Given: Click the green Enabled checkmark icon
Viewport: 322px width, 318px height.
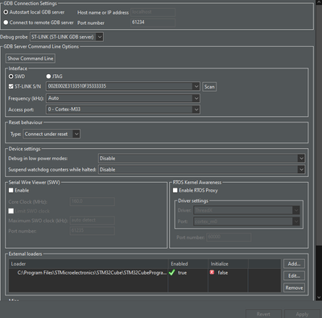Looking at the screenshot, I should (x=171, y=273).
